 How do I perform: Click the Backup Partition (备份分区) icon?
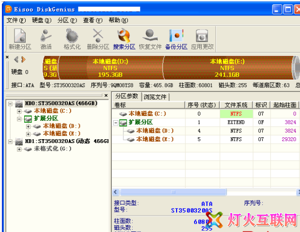click(x=176, y=36)
